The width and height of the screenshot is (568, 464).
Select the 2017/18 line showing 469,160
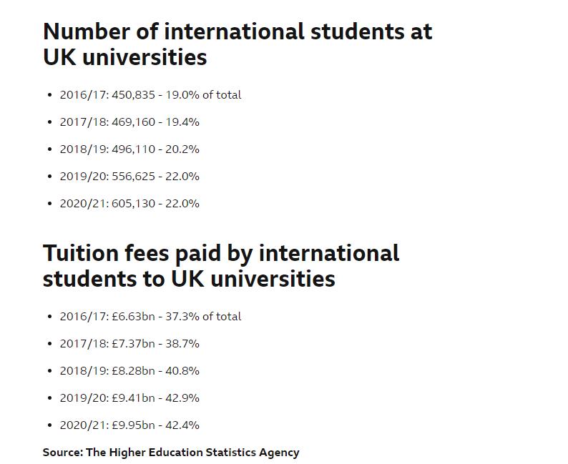coord(129,122)
